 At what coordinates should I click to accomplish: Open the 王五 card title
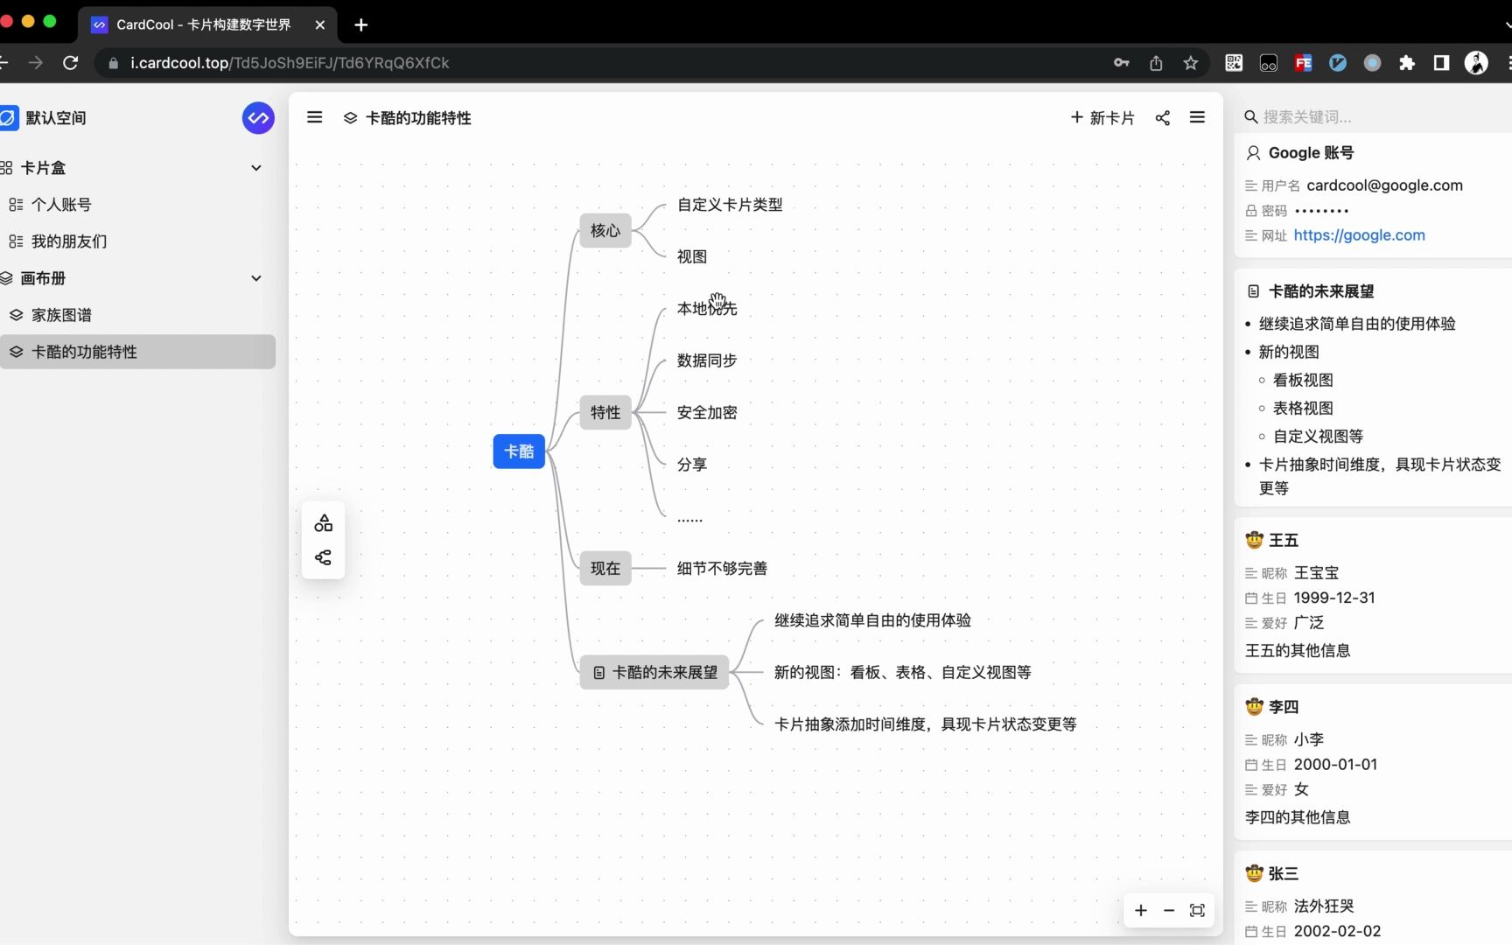[x=1284, y=541]
